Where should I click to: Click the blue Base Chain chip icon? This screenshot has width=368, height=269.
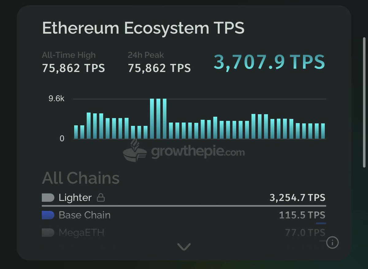tap(48, 215)
